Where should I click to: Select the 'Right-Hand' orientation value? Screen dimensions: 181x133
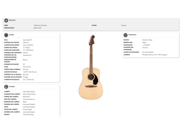(37, 28)
